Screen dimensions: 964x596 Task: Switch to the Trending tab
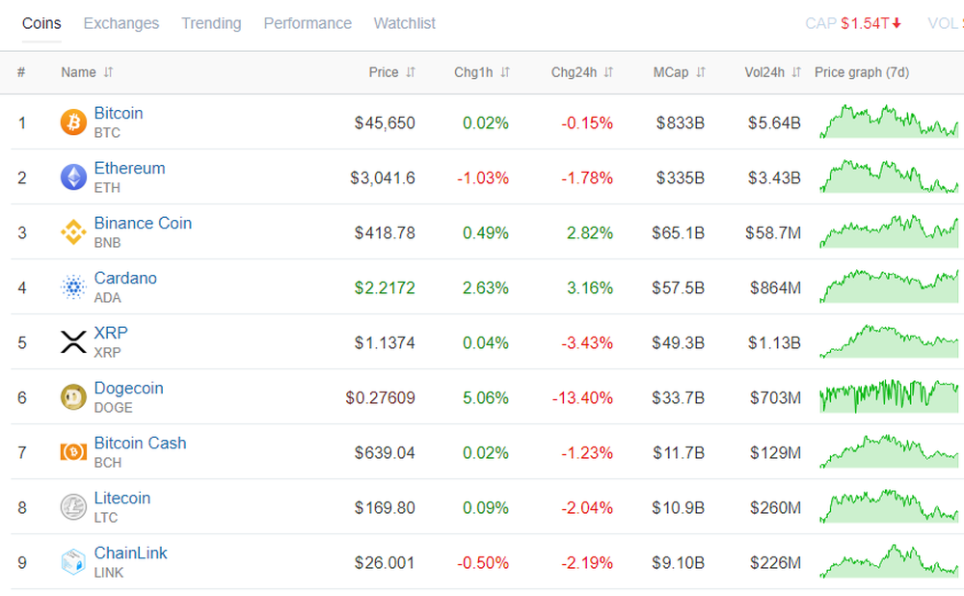click(x=211, y=23)
